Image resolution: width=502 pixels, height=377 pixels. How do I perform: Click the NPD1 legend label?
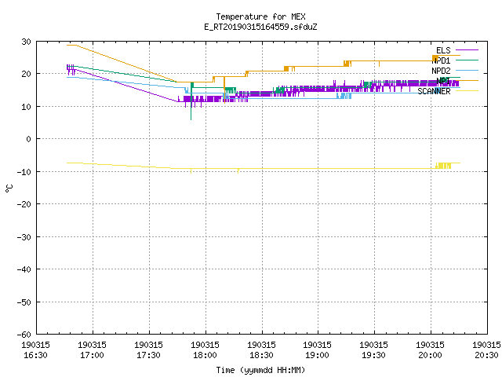[x=441, y=60]
